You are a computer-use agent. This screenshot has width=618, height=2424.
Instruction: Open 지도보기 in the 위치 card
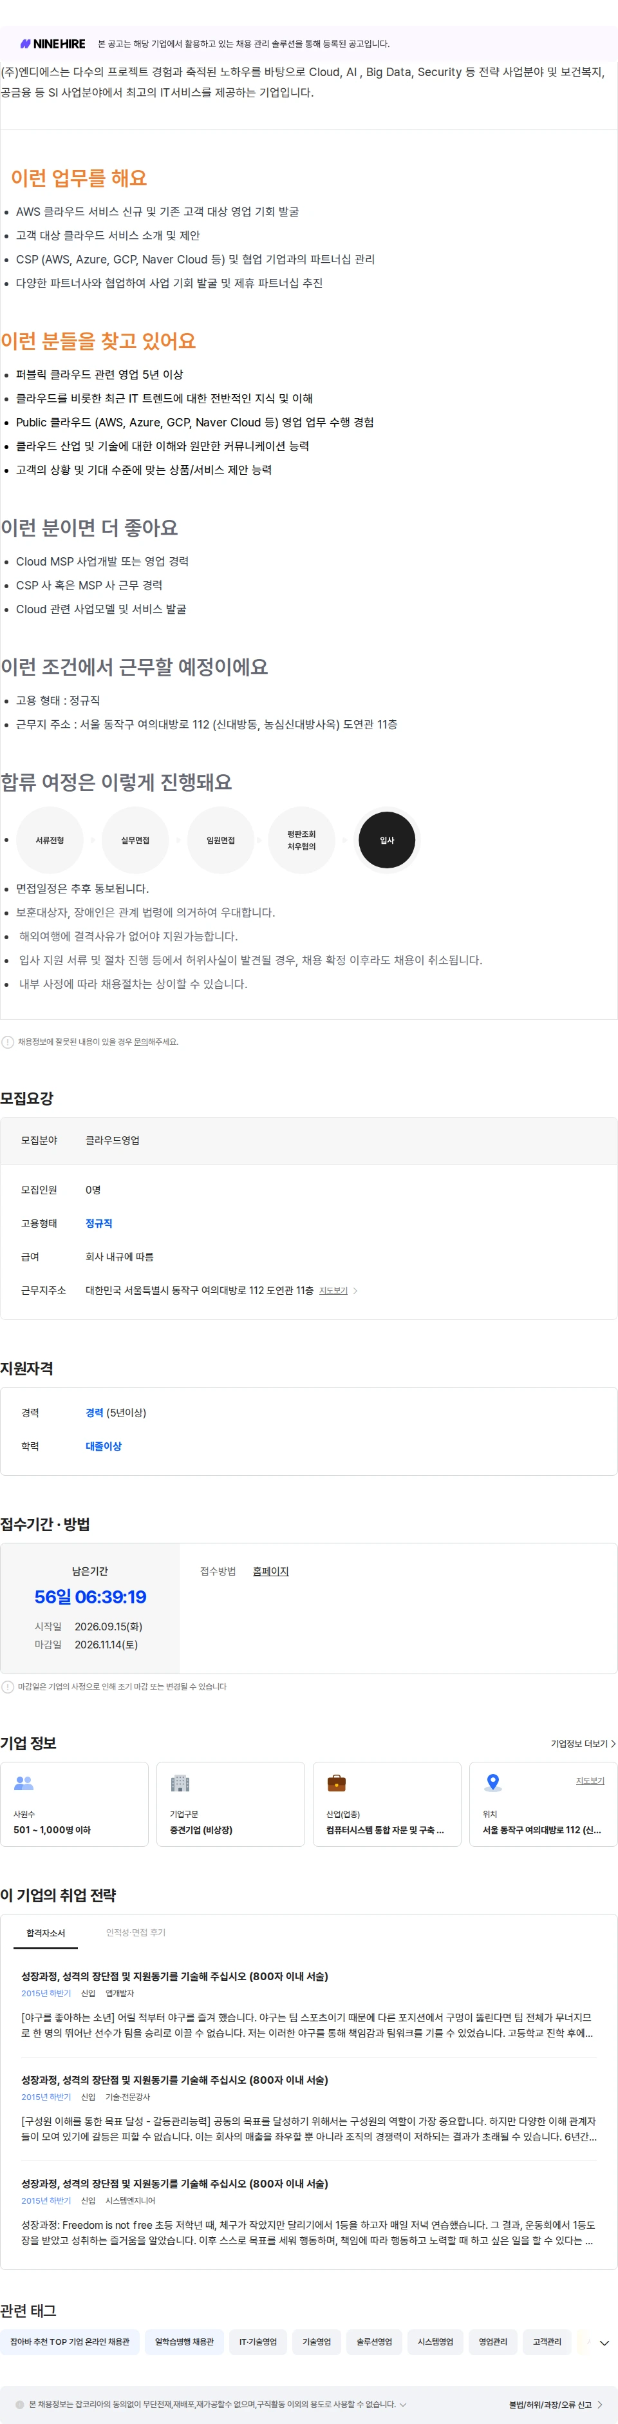590,1780
